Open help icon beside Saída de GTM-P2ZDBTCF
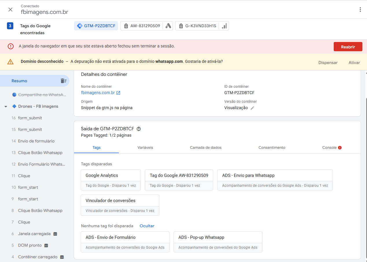This screenshot has width=367, height=262. [139, 129]
